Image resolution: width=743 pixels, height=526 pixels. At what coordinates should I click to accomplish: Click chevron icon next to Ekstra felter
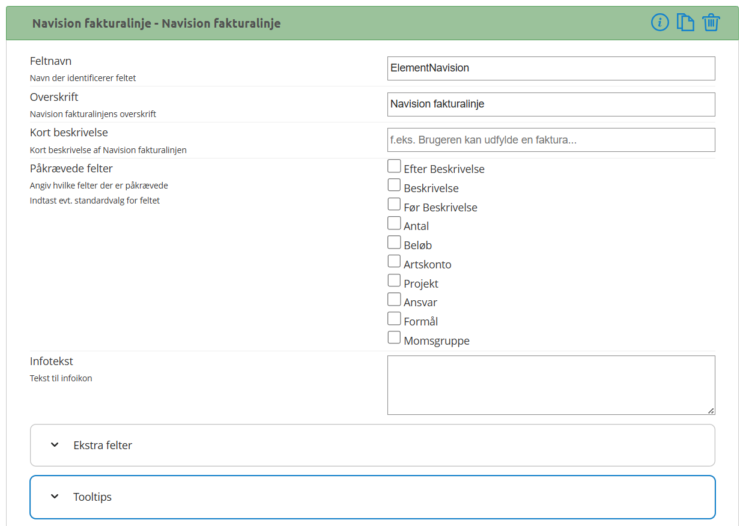55,445
